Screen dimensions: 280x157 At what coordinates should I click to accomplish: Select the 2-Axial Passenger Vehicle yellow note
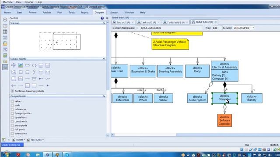coord(170,44)
